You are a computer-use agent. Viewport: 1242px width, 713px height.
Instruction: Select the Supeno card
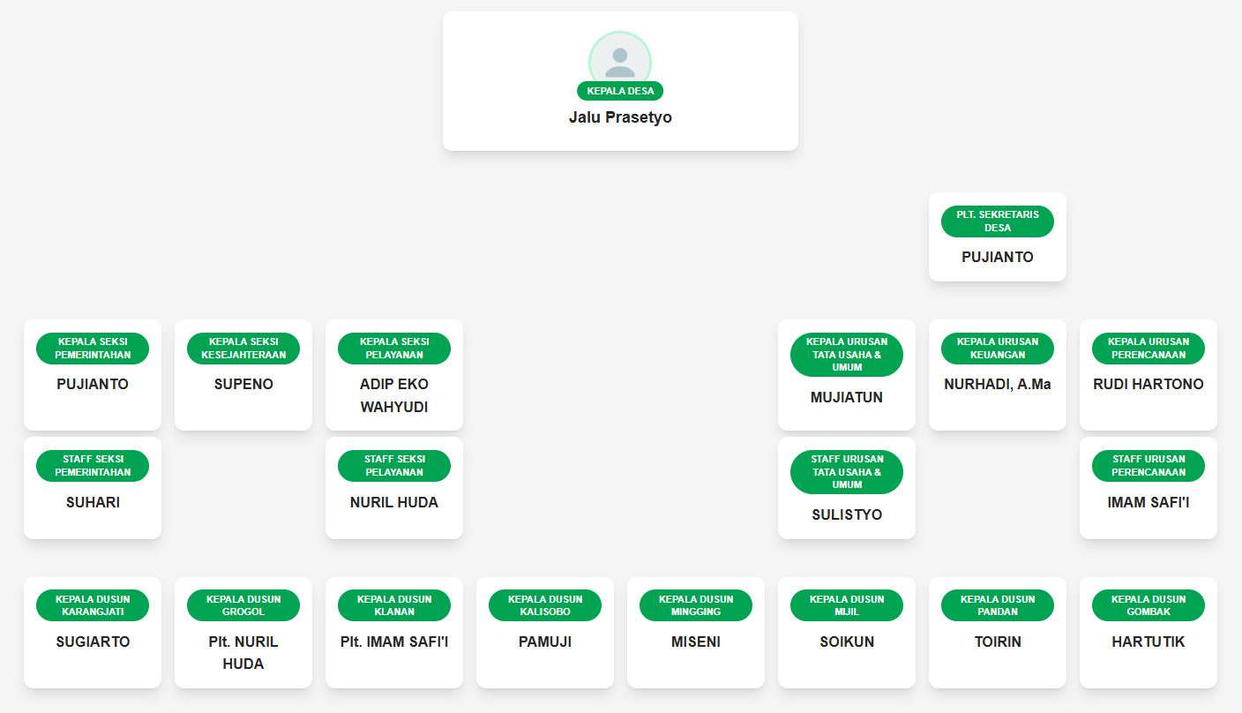click(x=243, y=384)
